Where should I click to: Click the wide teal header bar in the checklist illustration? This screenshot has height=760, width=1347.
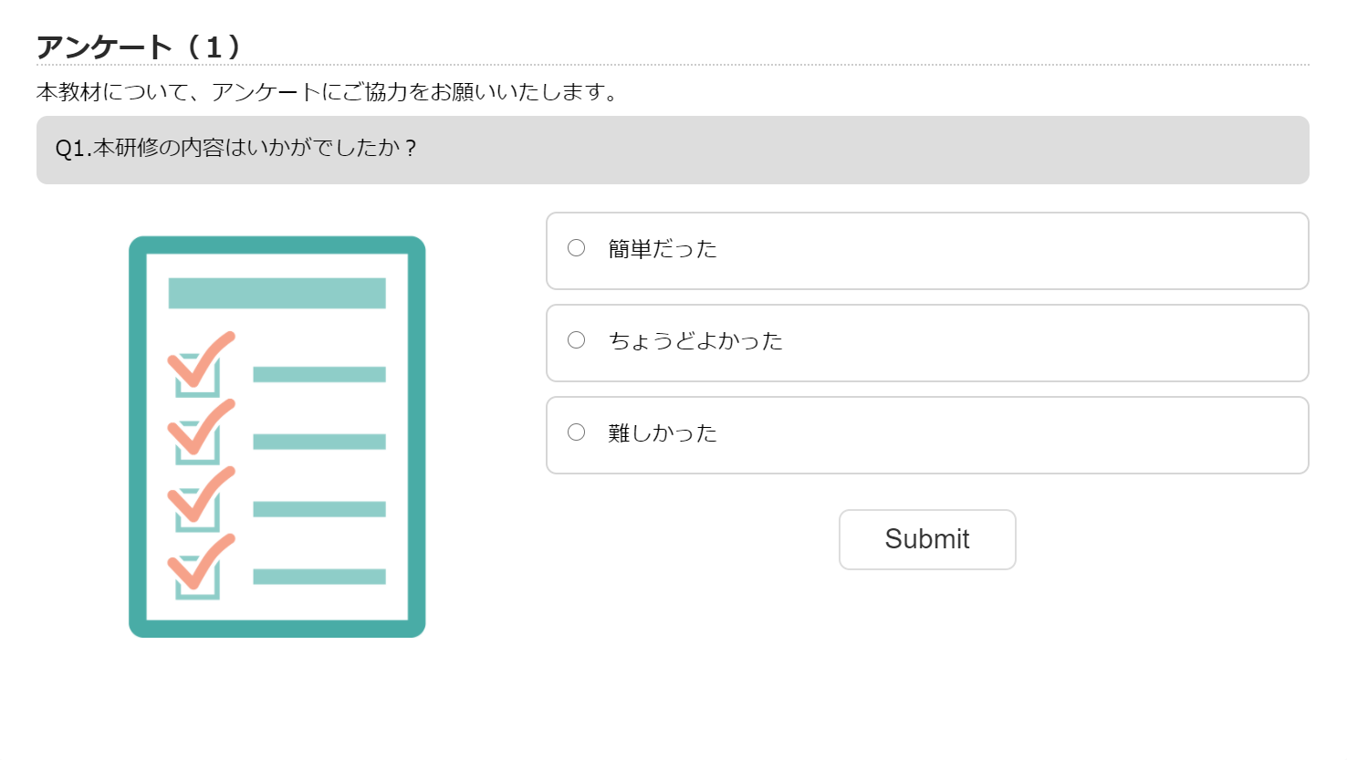click(277, 293)
